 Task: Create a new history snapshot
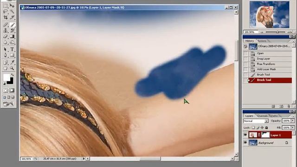[281, 106]
